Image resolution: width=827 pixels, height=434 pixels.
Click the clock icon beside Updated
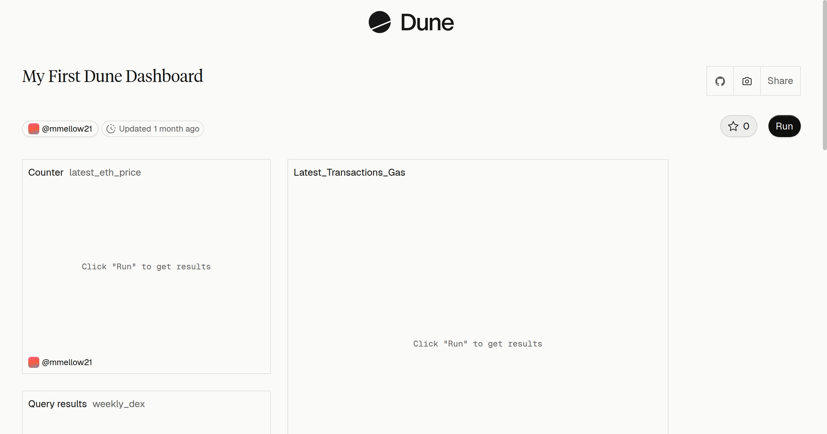(111, 129)
